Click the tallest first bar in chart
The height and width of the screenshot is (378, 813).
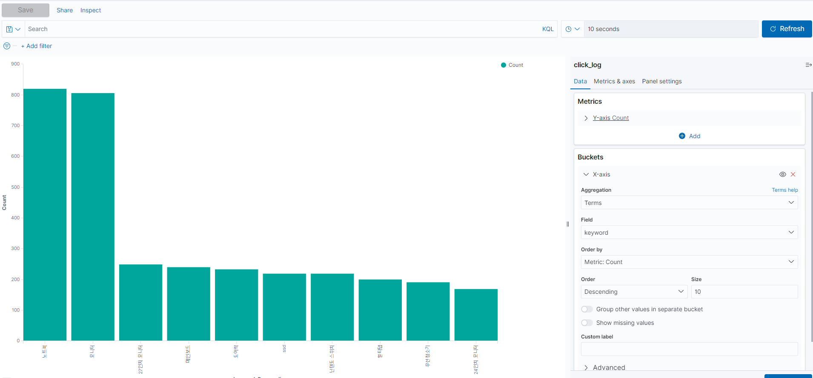coord(45,215)
